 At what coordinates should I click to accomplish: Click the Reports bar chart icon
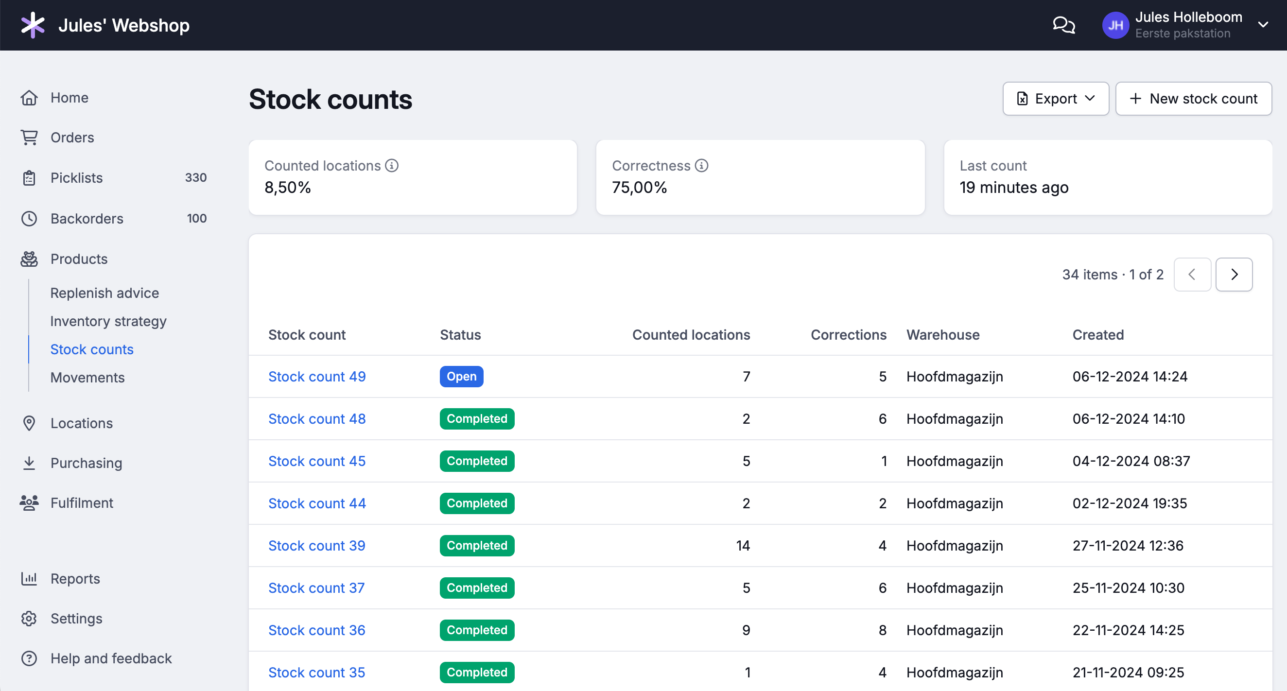tap(29, 579)
